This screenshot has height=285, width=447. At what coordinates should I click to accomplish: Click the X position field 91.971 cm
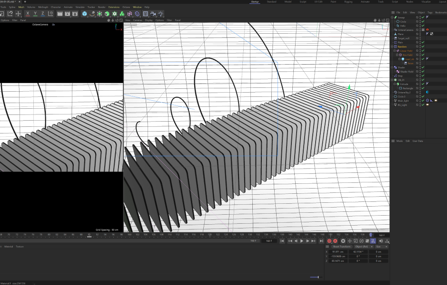(338, 252)
